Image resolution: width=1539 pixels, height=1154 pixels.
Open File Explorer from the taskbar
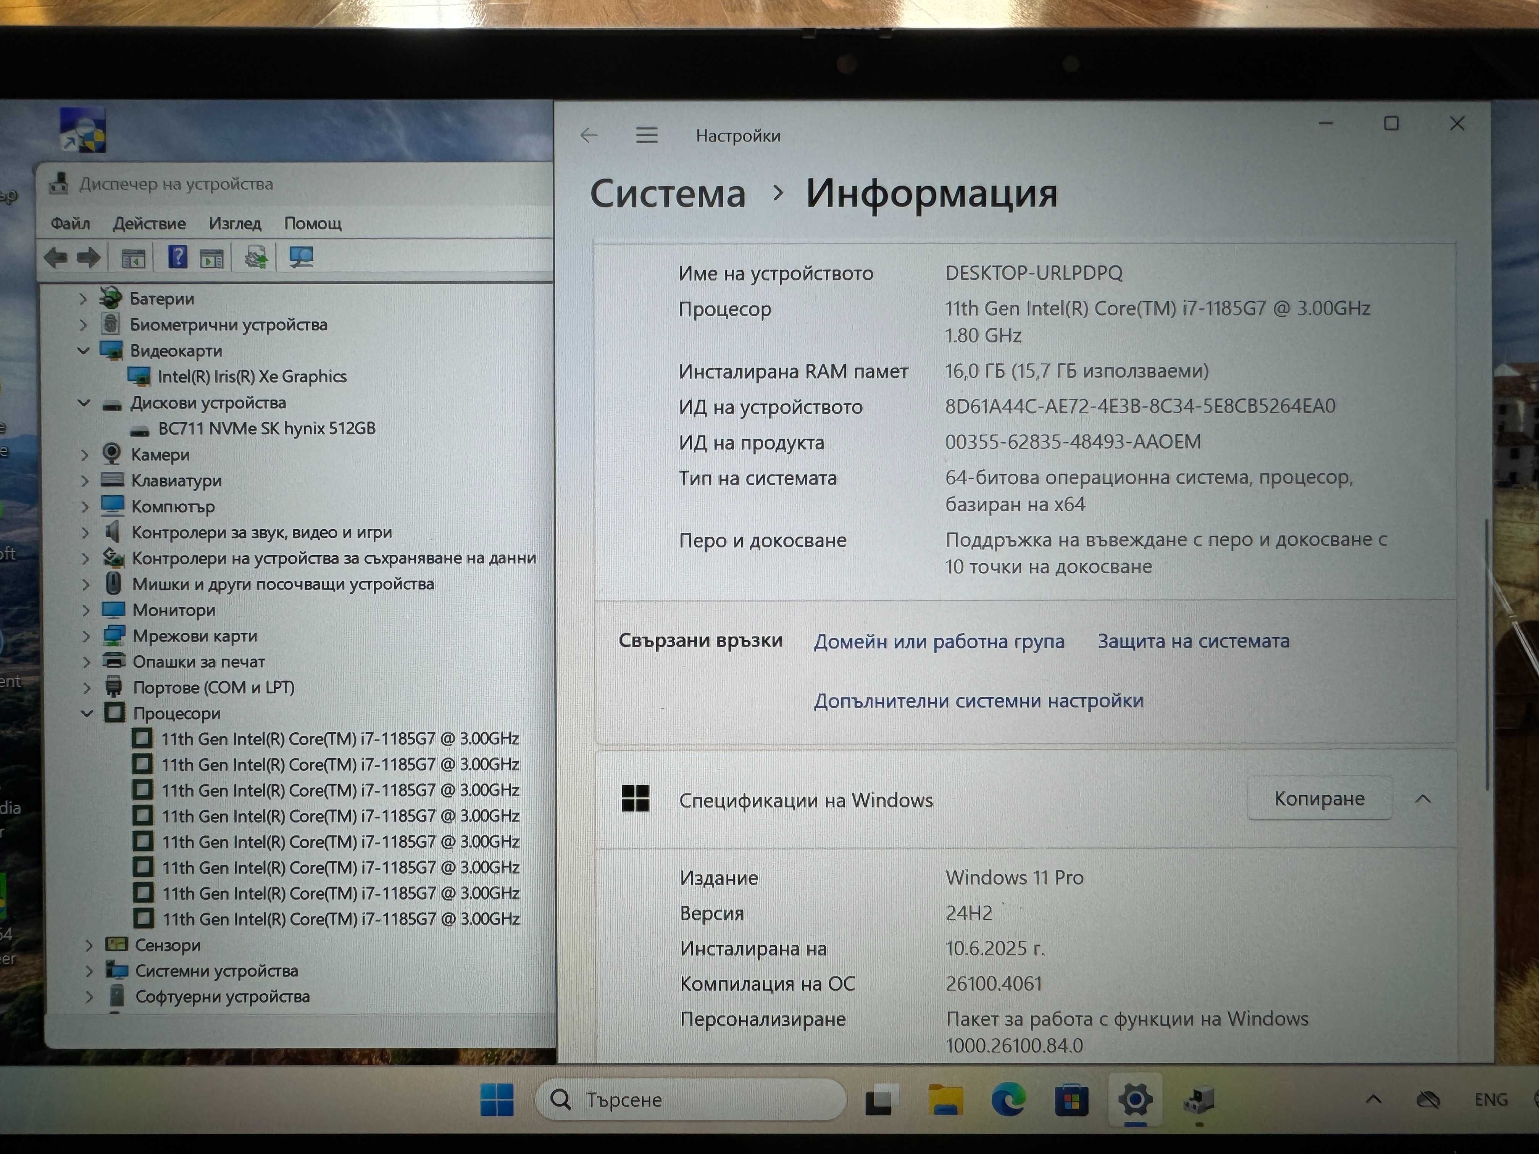(x=945, y=1100)
